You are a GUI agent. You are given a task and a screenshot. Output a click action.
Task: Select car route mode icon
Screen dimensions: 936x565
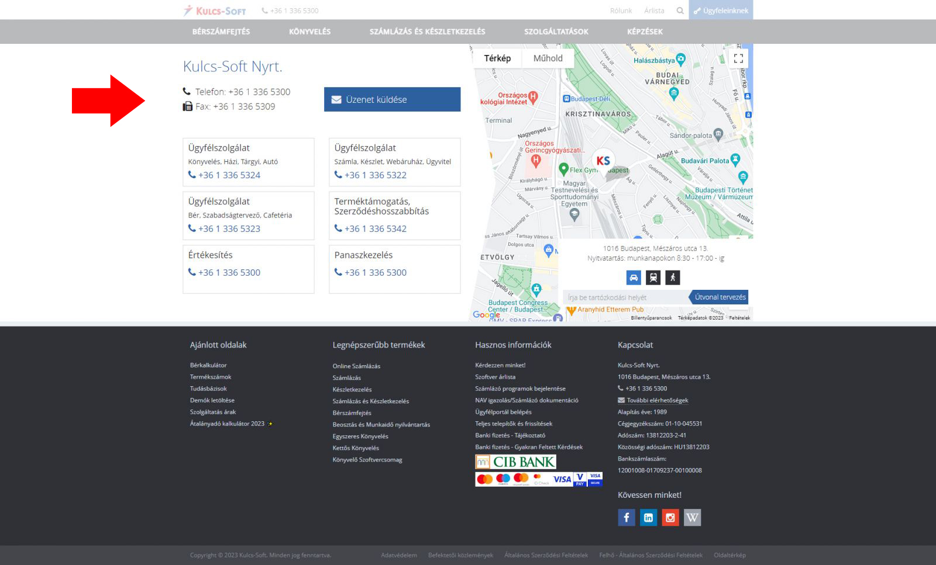(634, 278)
